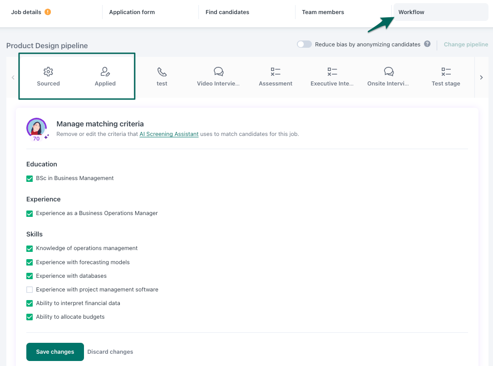Select the Onsite Interview stage icon

(x=389, y=71)
